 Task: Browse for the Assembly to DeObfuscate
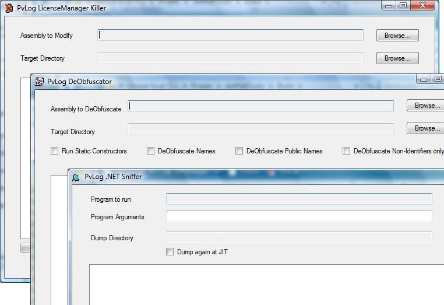427,106
